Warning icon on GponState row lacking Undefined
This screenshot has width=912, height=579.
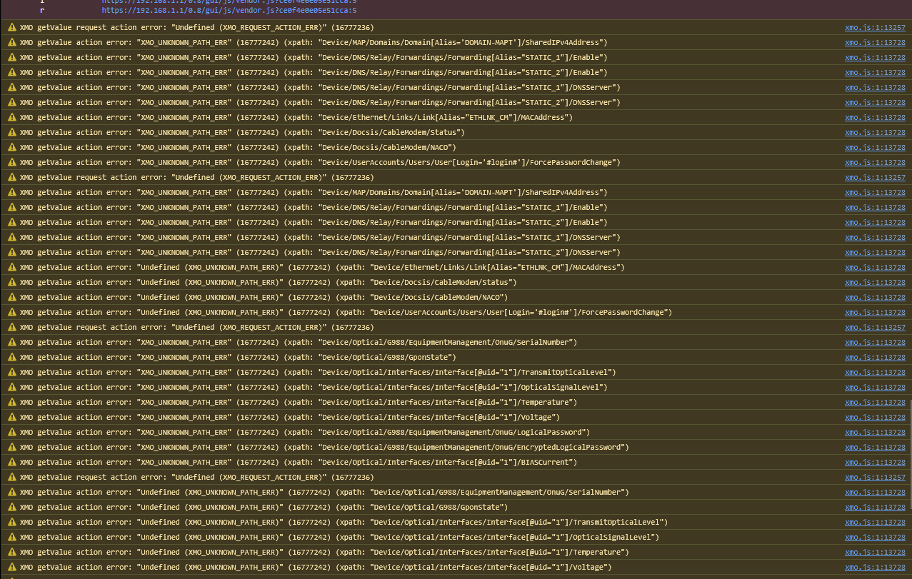[11, 357]
